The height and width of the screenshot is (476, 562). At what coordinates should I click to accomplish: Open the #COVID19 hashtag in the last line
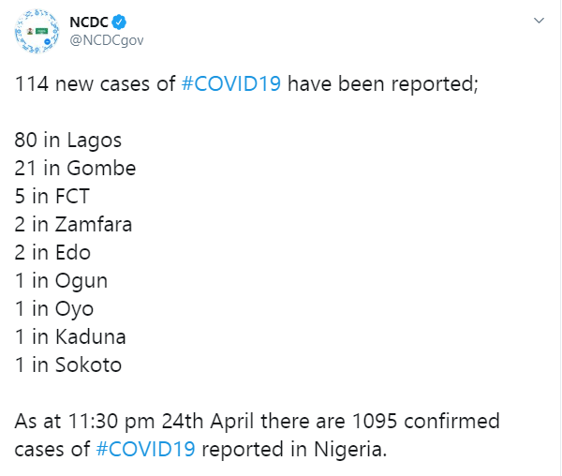(x=145, y=449)
